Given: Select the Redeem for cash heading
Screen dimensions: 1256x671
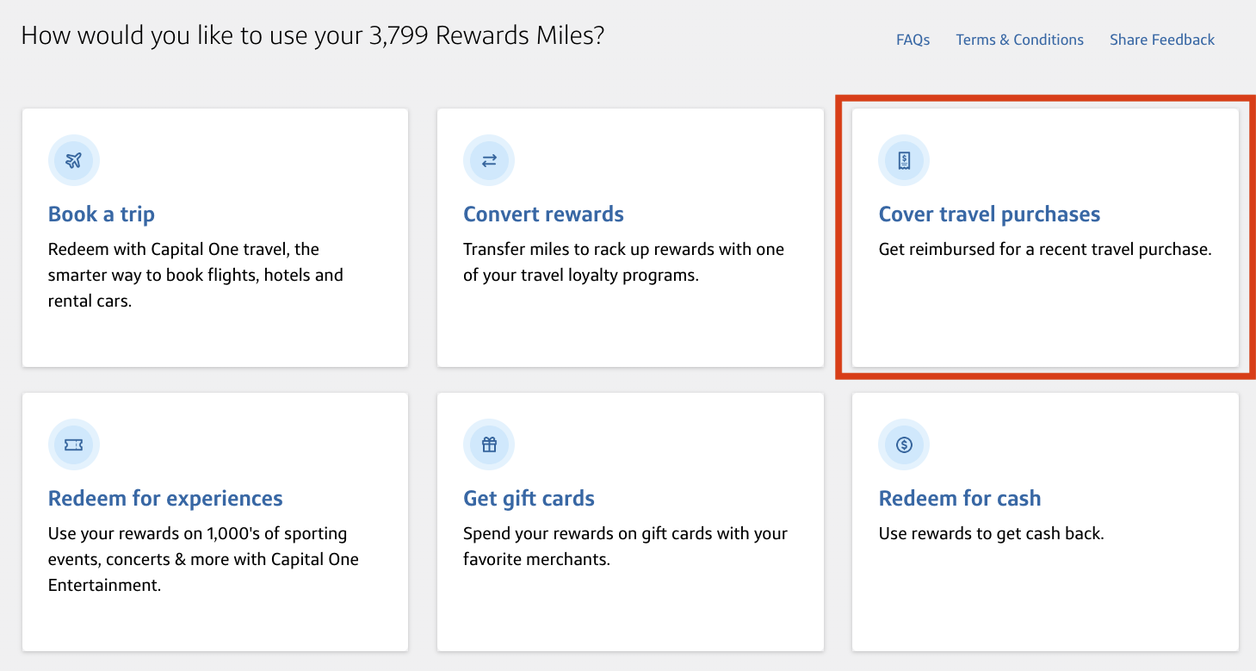Looking at the screenshot, I should [960, 498].
